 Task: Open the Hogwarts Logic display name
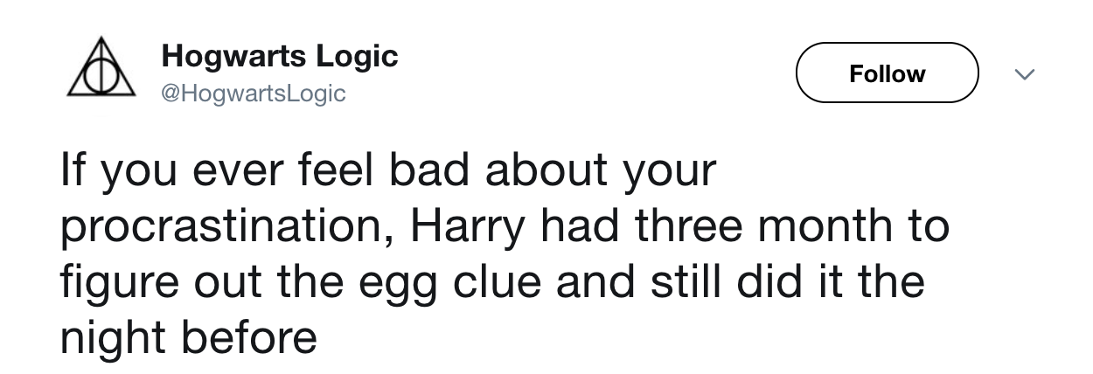pyautogui.click(x=280, y=57)
